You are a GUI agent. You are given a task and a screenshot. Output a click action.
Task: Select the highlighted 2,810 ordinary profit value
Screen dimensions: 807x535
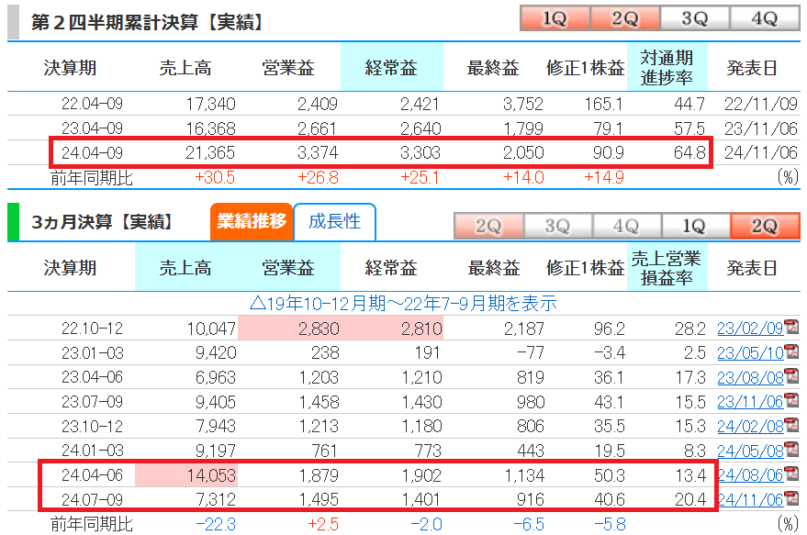(x=421, y=329)
